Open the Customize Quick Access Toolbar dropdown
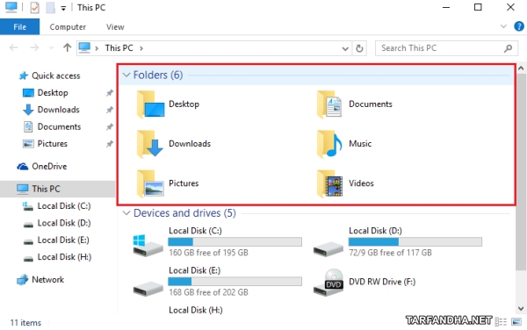 pos(63,9)
